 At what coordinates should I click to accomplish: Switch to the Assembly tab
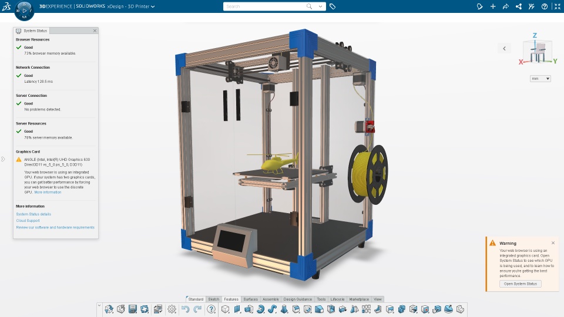[x=270, y=299]
